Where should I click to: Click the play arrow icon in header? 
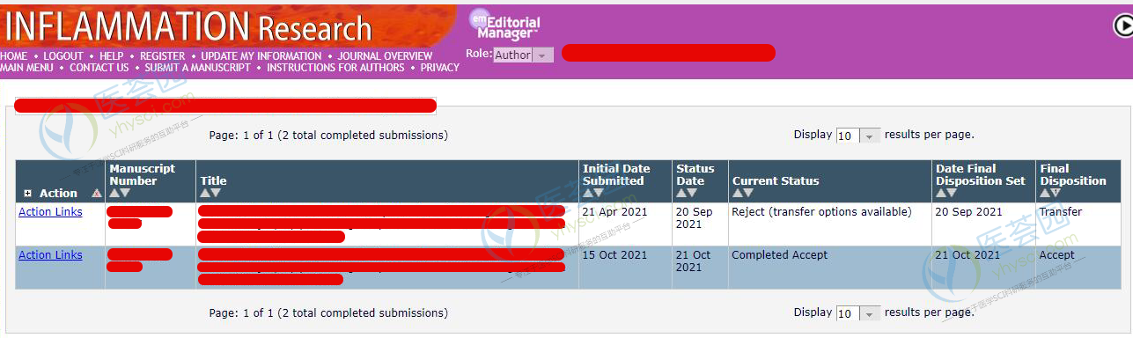(x=1122, y=26)
